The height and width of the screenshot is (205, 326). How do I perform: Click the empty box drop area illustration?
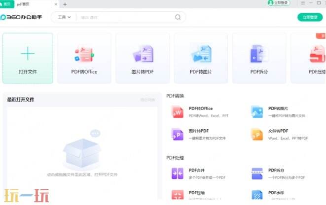point(82,149)
